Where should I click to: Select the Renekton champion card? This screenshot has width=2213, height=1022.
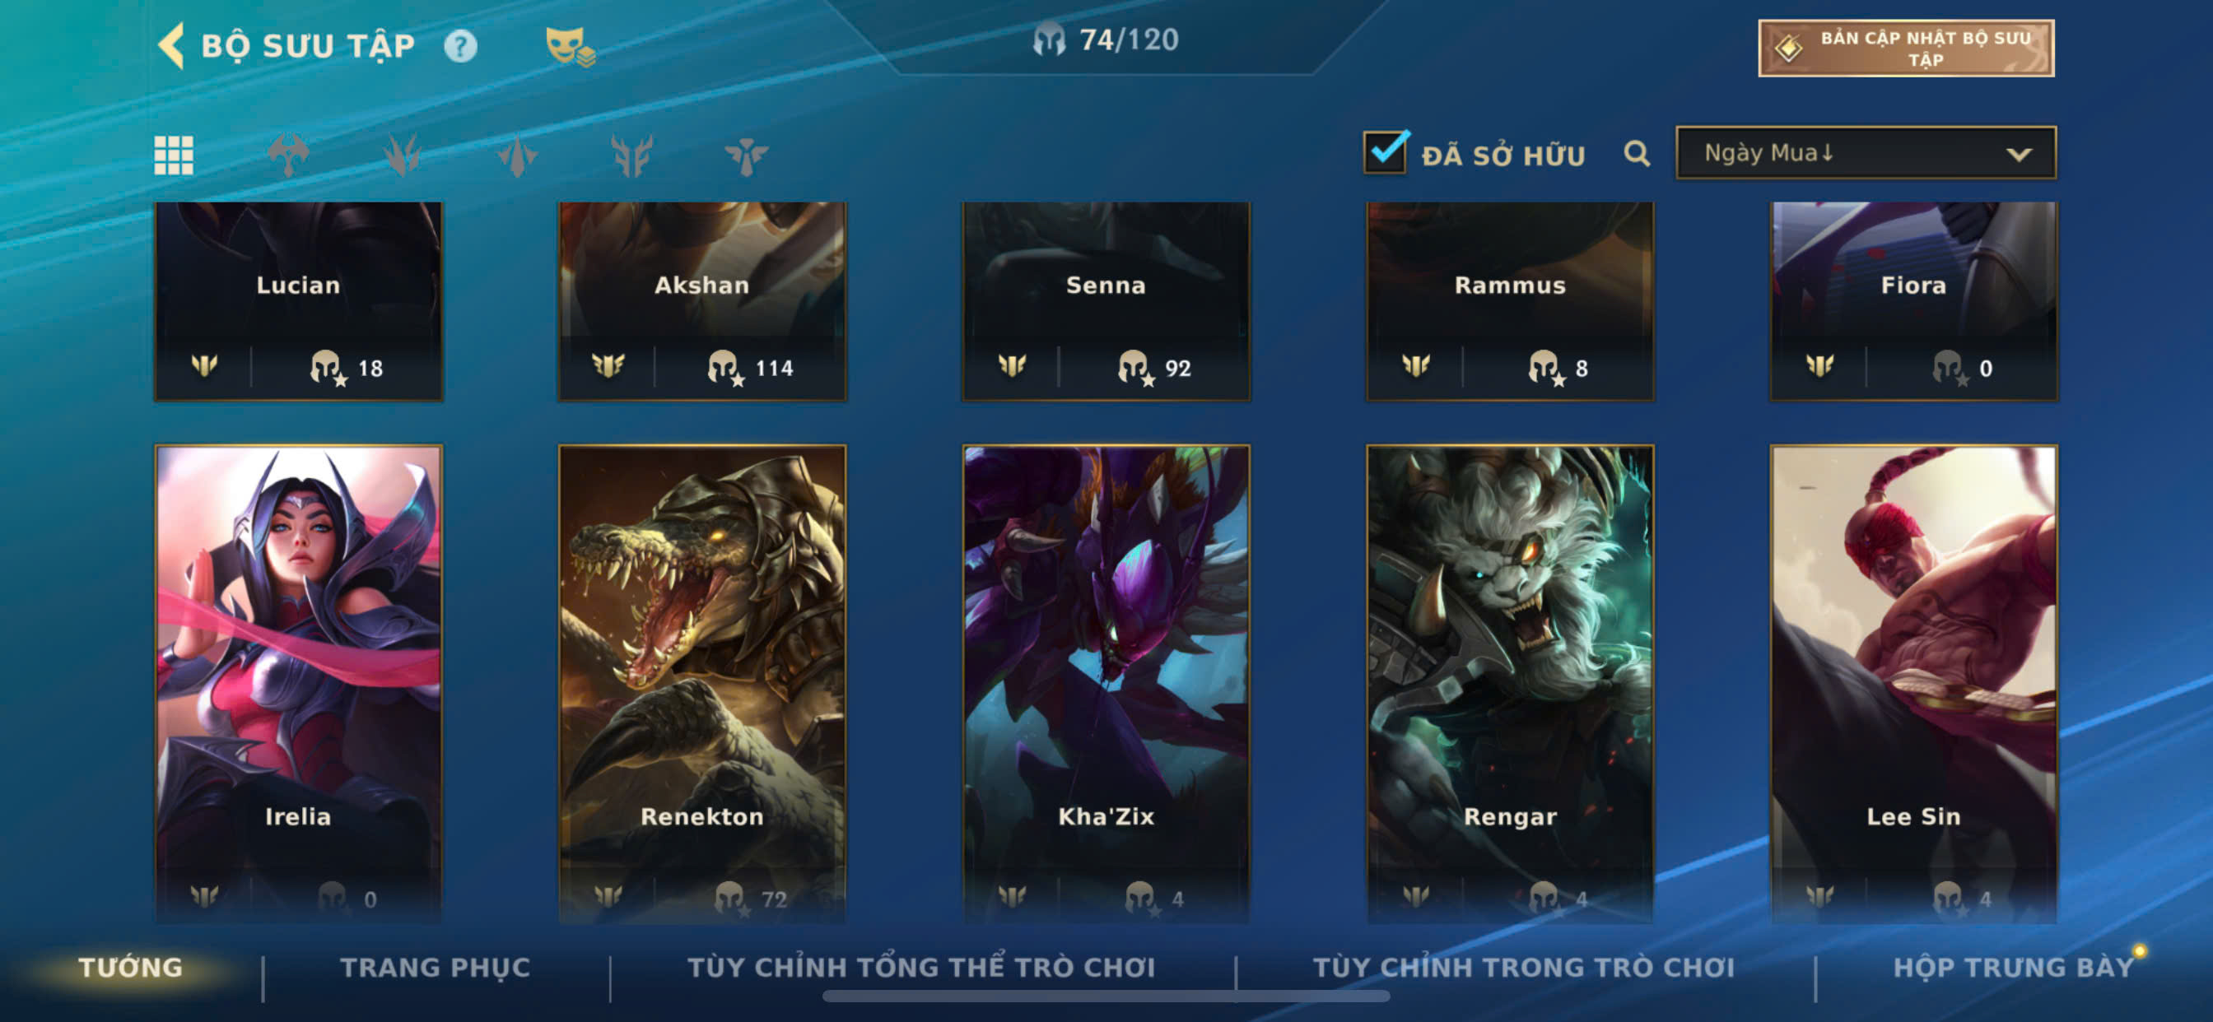click(702, 683)
